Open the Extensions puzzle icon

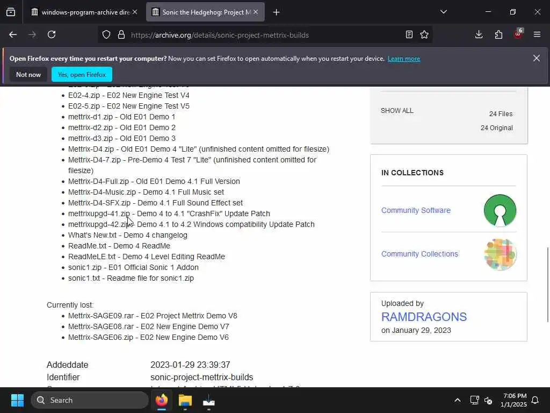498,35
